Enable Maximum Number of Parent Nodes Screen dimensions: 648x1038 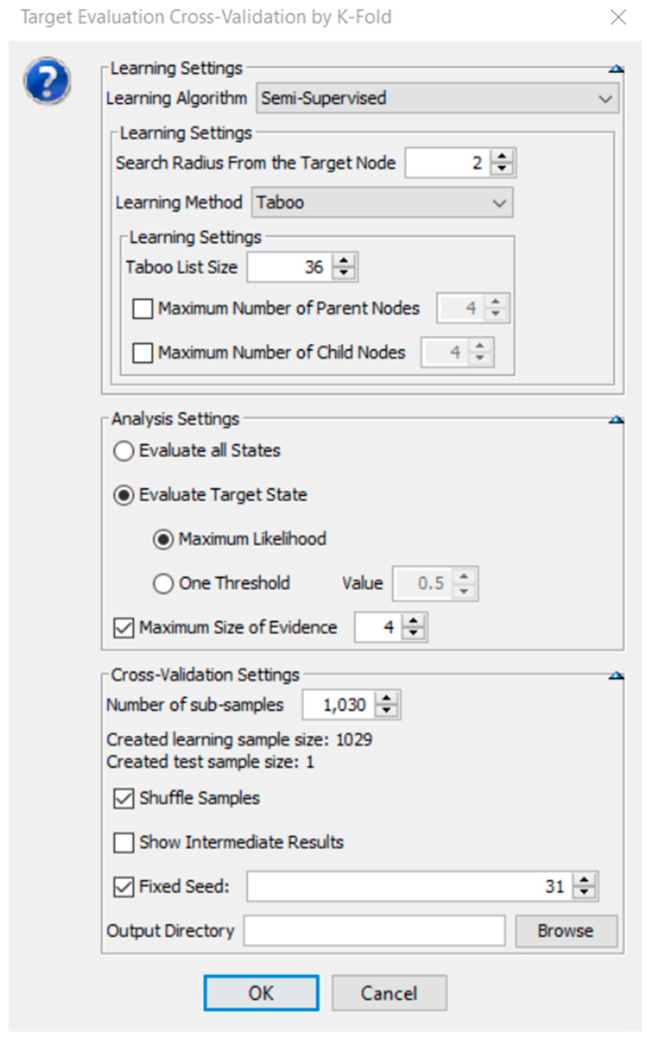143,308
